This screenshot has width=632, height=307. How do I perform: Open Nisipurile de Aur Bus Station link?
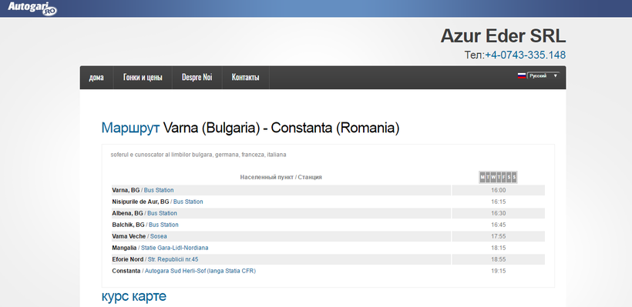click(x=188, y=202)
